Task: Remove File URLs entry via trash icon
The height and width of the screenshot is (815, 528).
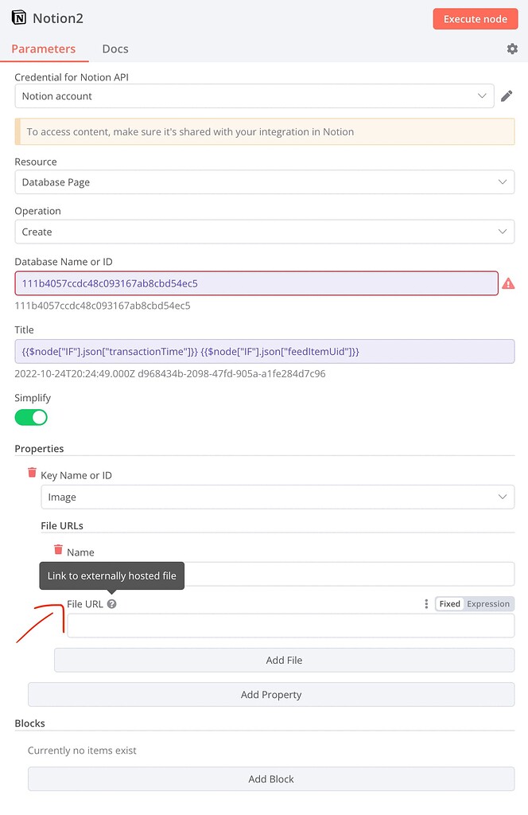Action: [58, 549]
